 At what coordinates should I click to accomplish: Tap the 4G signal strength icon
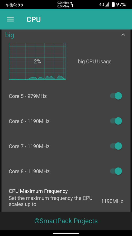pos(104,5)
